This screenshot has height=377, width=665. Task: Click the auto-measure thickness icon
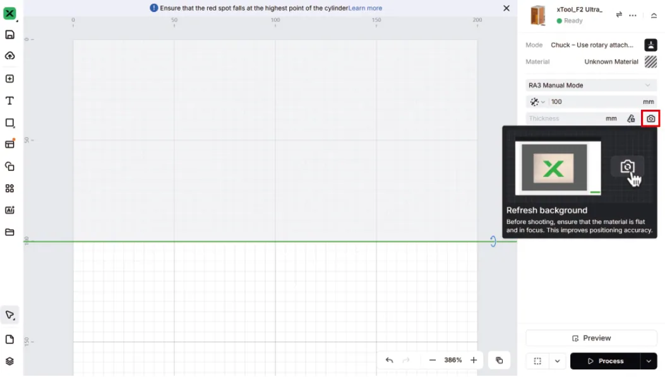pyautogui.click(x=631, y=119)
